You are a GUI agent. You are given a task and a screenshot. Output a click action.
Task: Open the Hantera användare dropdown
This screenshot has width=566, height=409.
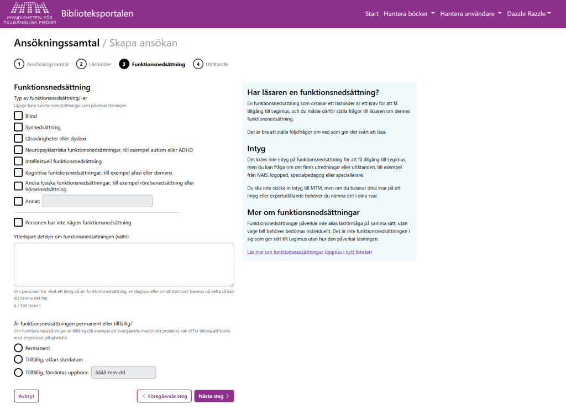[470, 14]
